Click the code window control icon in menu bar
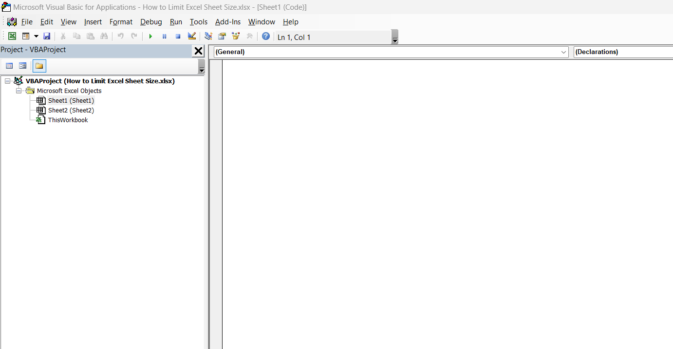The width and height of the screenshot is (673, 349). [x=12, y=22]
